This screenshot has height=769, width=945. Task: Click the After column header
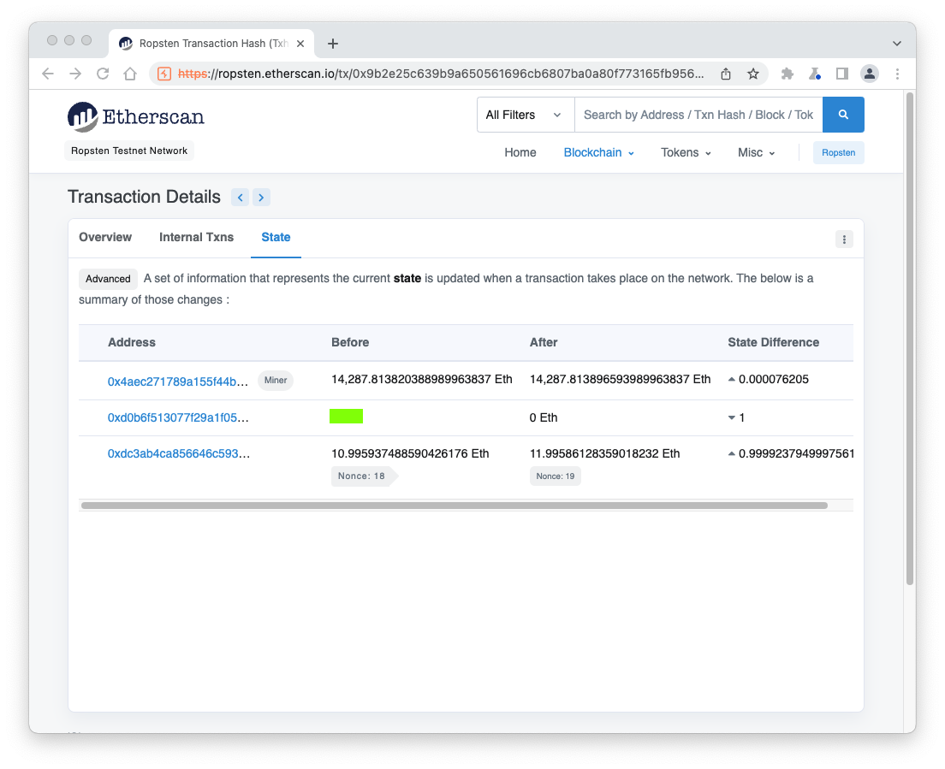coord(544,342)
